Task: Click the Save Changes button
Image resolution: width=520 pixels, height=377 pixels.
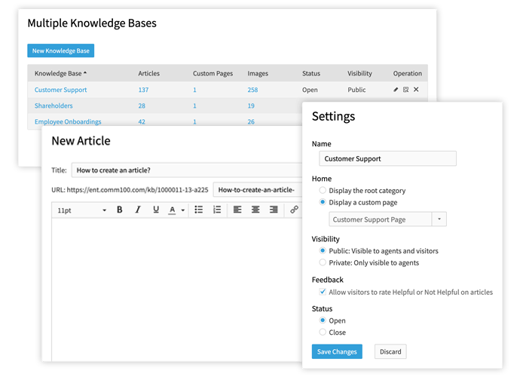Action: coord(337,351)
